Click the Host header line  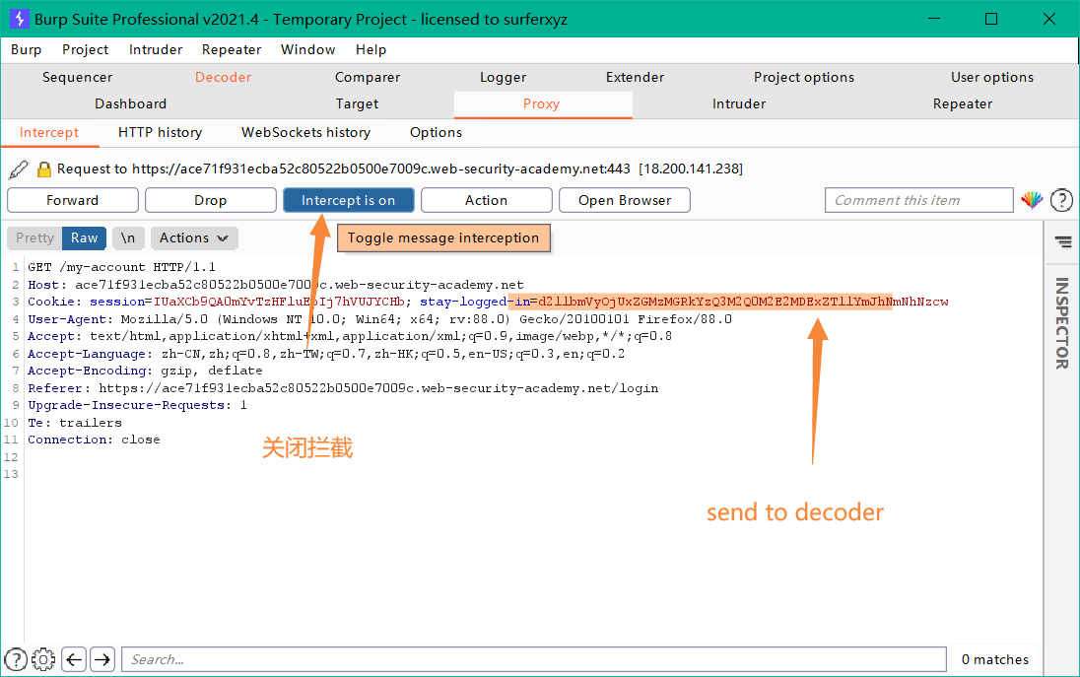click(276, 285)
